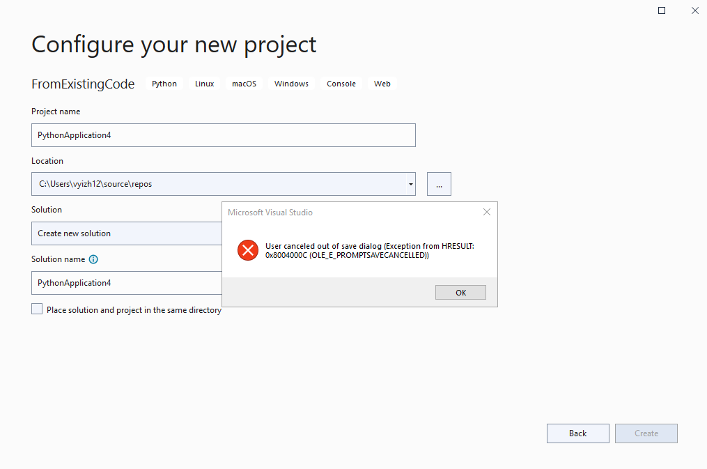The image size is (707, 469).
Task: Close the error dialog with its X
Action: [486, 212]
